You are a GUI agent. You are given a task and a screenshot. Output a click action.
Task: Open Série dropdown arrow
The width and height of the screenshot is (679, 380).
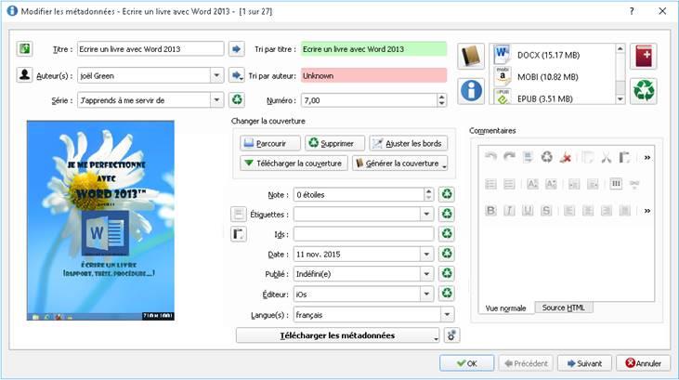[x=217, y=100]
